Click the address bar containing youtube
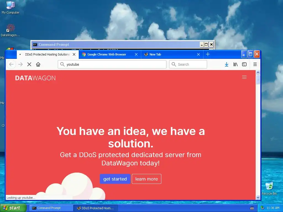This screenshot has height=212, width=283. (112, 64)
